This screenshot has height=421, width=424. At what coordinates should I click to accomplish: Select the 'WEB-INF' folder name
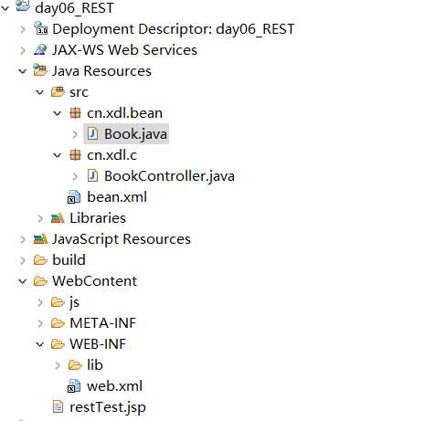click(x=98, y=344)
